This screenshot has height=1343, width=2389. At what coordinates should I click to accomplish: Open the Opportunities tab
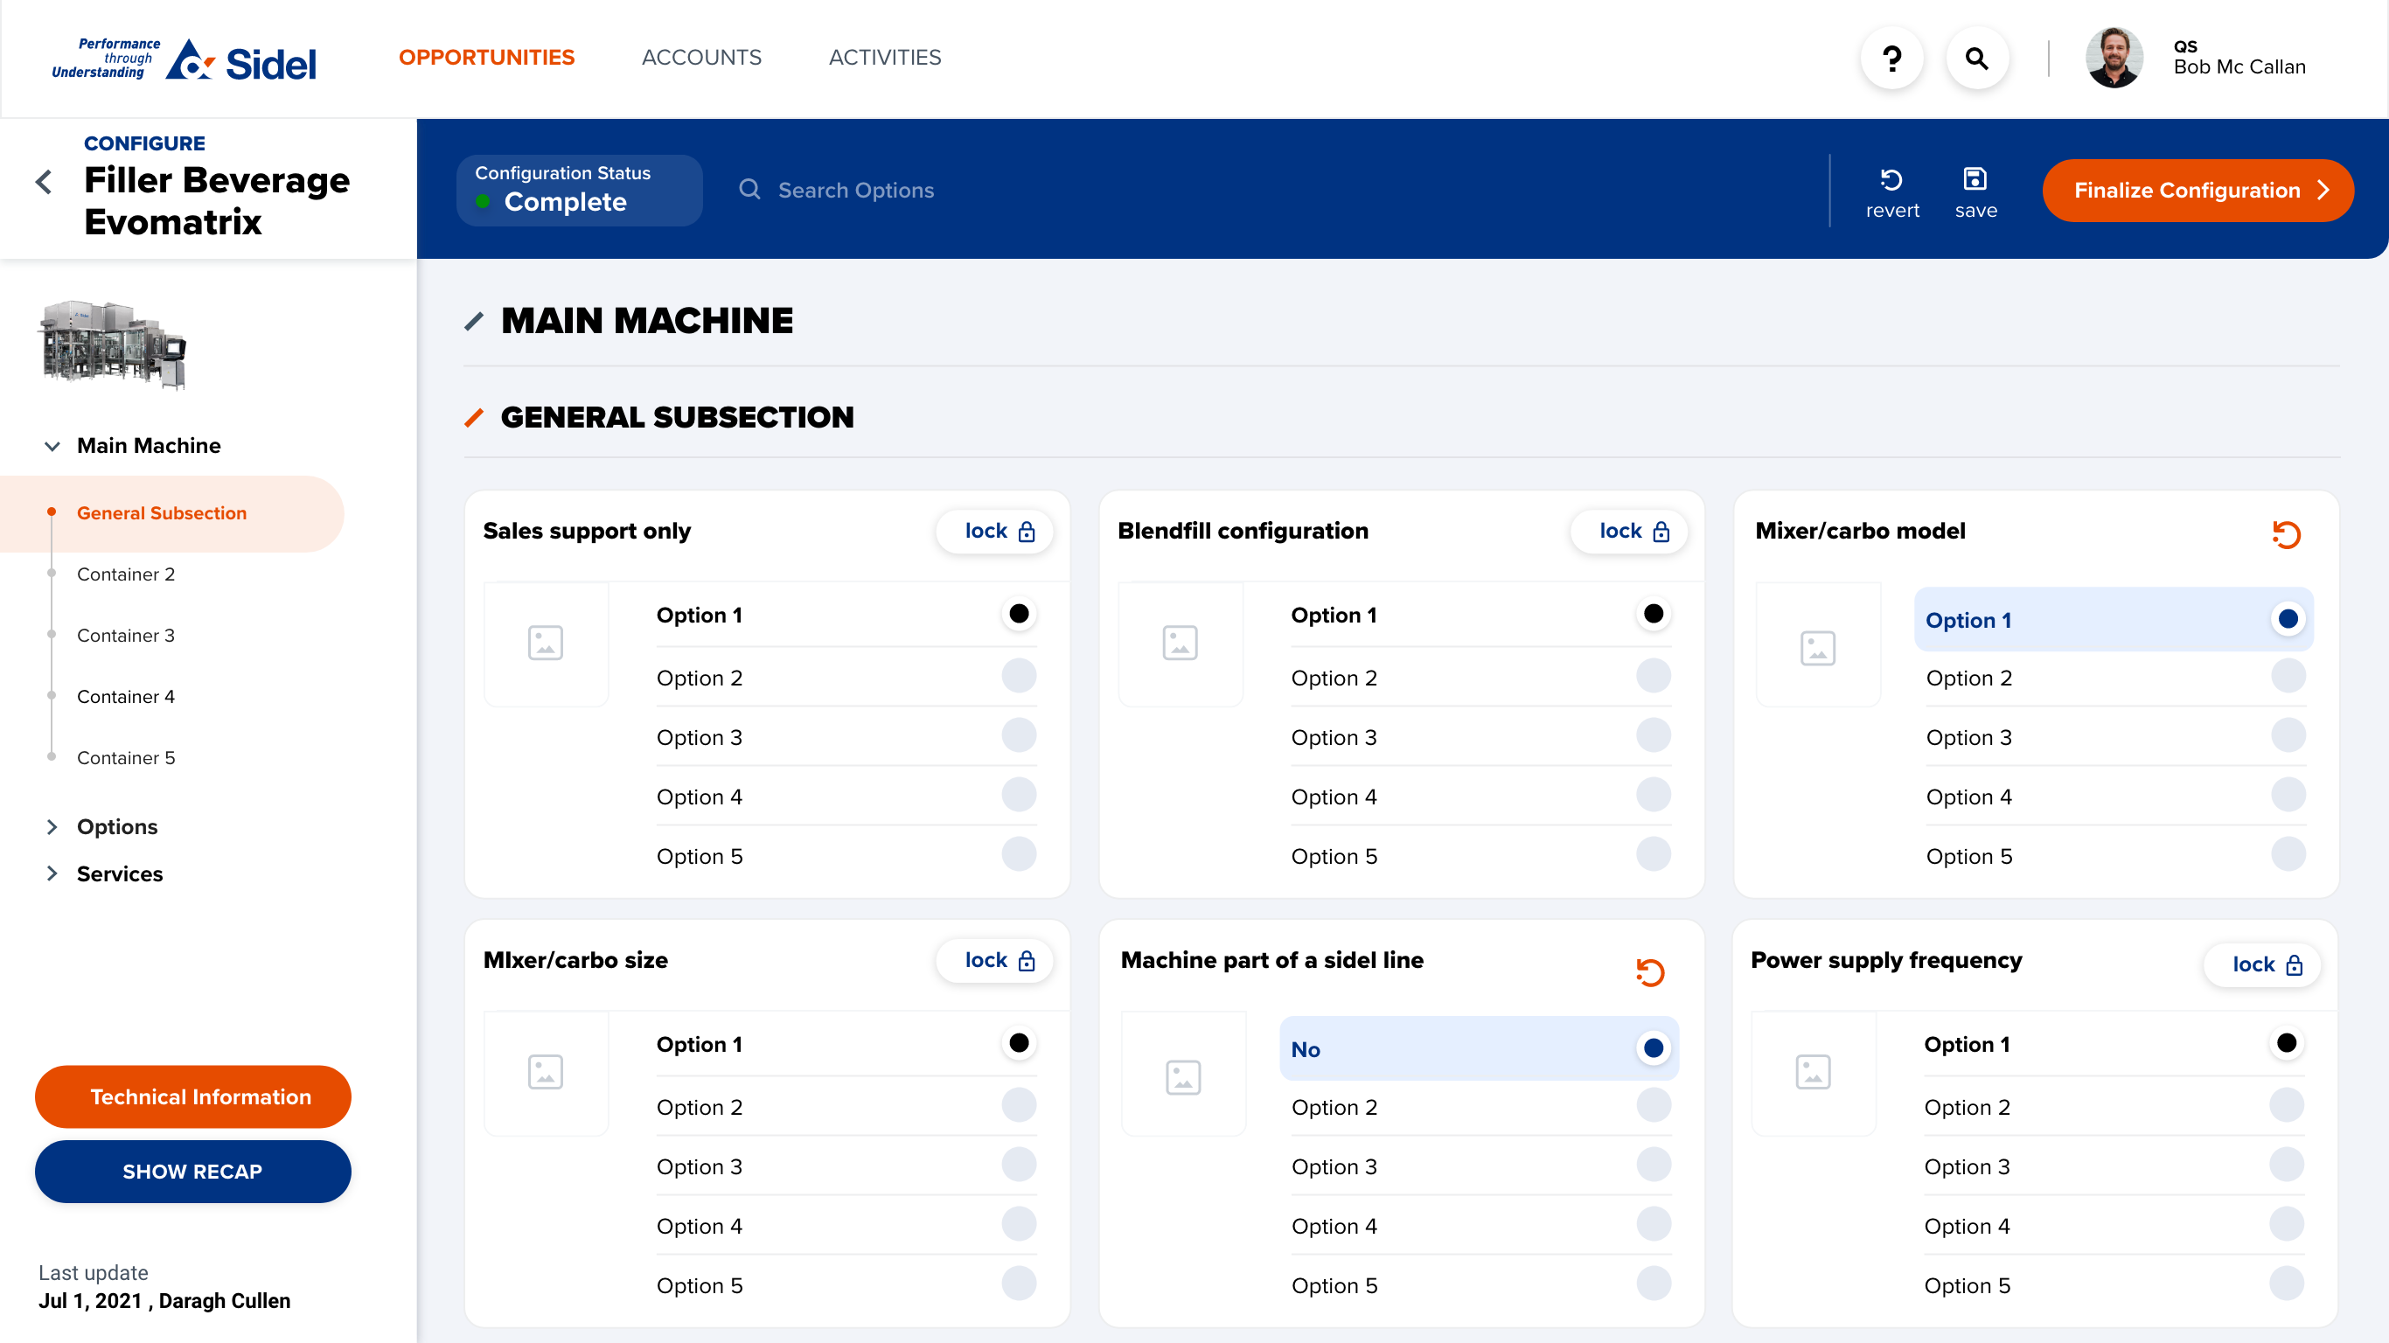[487, 58]
